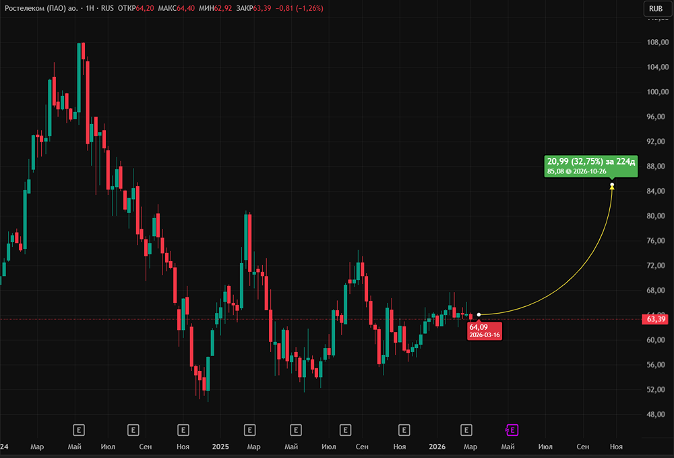
Task: Click the earnings marker near March 2025
Action: 250,430
